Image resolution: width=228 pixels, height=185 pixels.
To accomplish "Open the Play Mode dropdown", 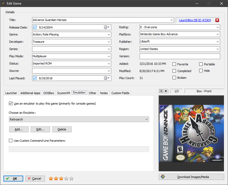I will 109,56.
